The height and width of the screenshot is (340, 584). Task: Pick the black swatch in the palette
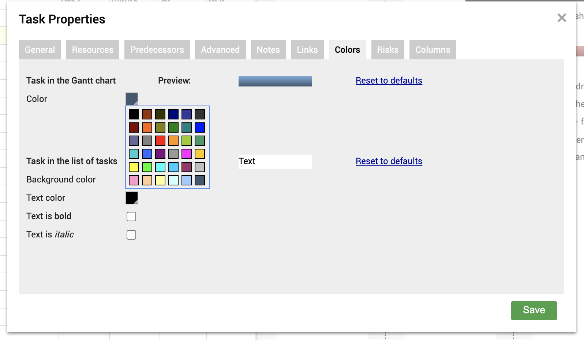pyautogui.click(x=134, y=114)
